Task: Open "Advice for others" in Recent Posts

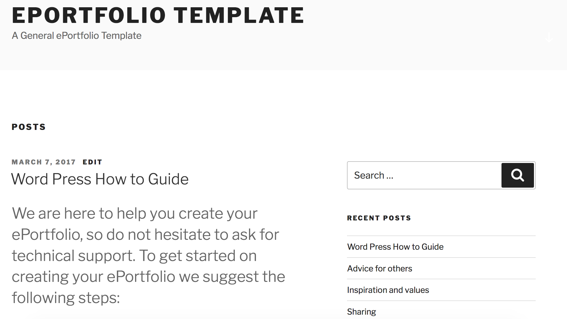Action: (379, 269)
